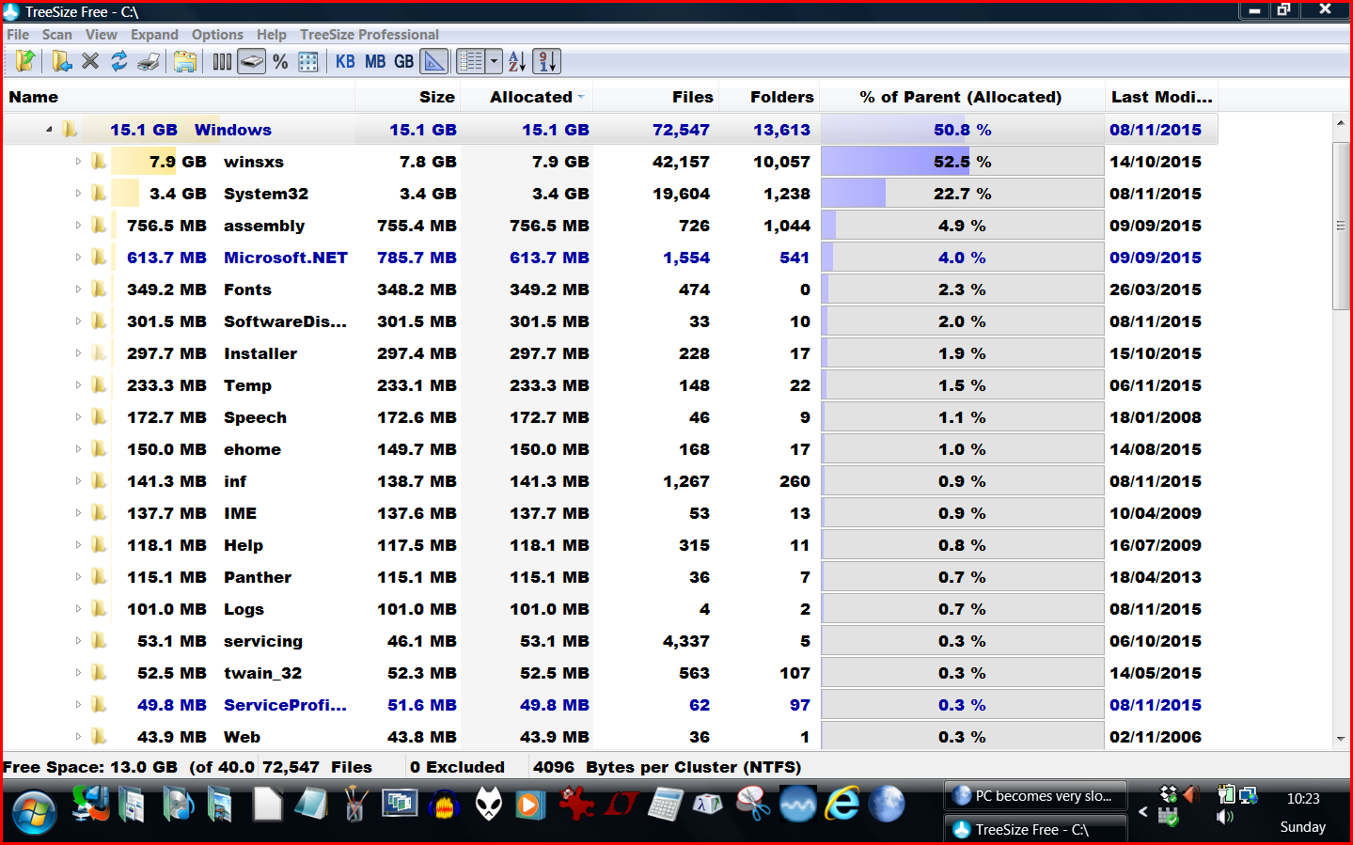Open the TreeSize Professional menu
Screen dimensions: 1353x845
pyautogui.click(x=370, y=35)
